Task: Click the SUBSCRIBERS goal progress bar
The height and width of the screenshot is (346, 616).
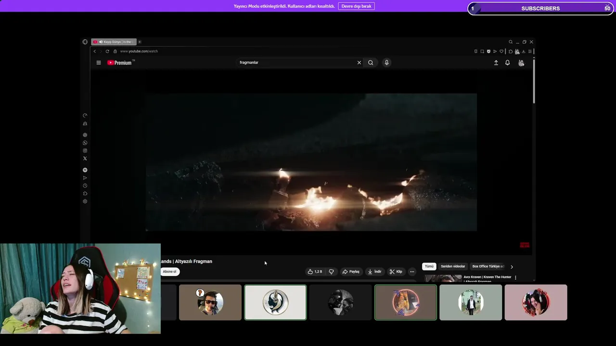Action: 541,8
